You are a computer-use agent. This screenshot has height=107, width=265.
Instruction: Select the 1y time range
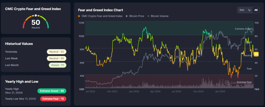[249, 10]
